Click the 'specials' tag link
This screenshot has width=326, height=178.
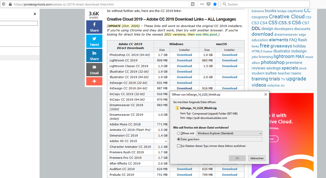click(x=290, y=68)
